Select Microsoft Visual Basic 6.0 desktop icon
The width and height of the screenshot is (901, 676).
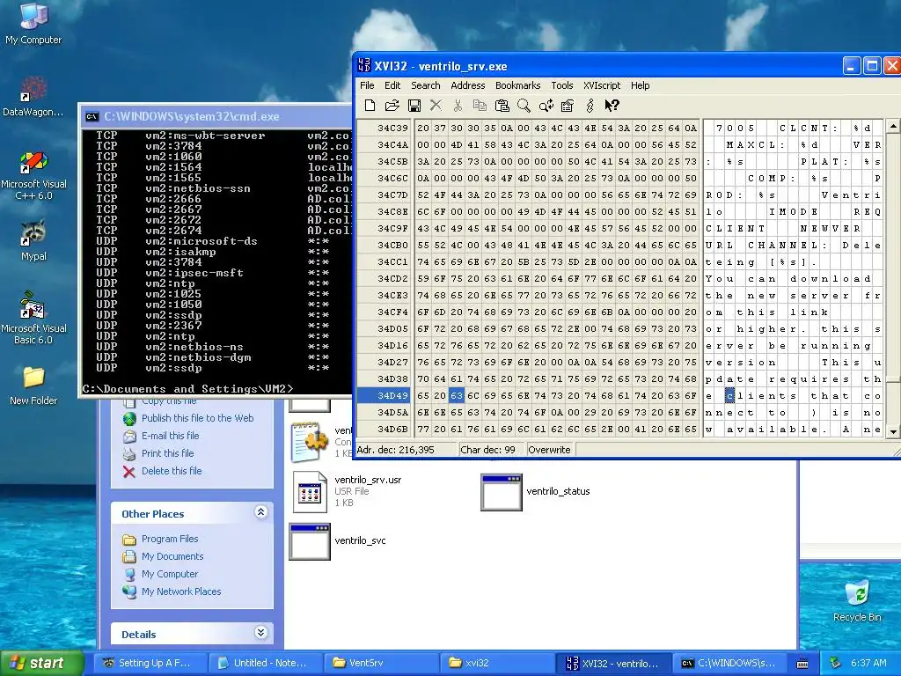pos(33,319)
